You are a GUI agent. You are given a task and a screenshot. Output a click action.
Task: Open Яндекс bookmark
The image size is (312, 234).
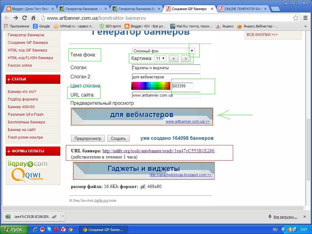225,26
